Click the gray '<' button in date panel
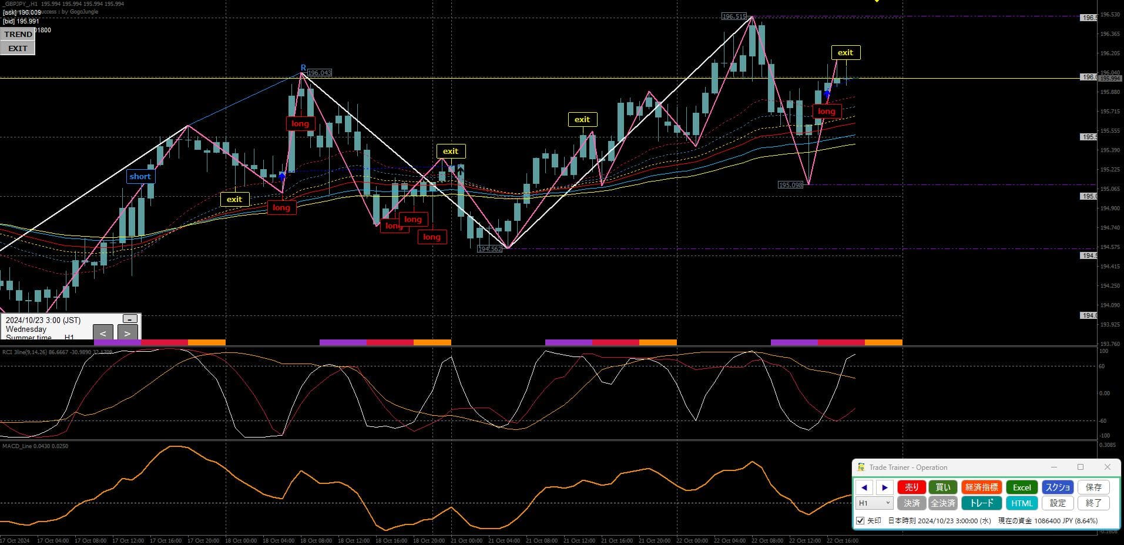Viewport: 1124px width, 545px height. [x=103, y=333]
